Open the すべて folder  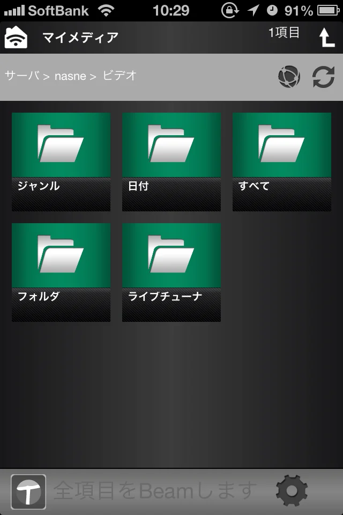281,161
